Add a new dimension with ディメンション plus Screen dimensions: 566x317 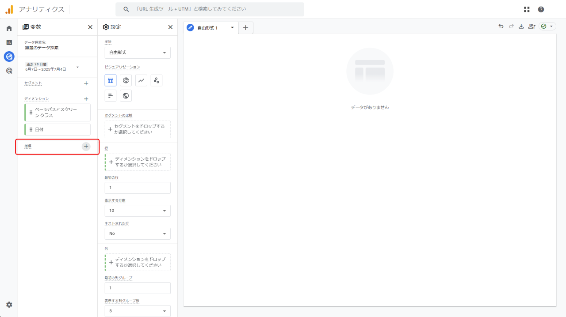86,99
